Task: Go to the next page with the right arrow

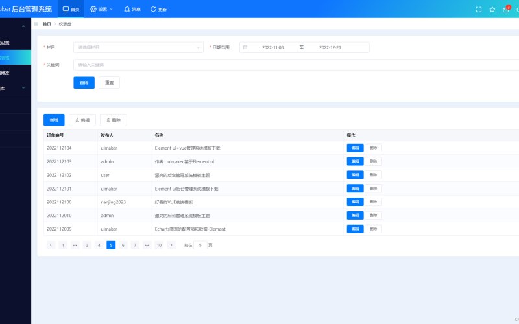Action: point(171,245)
